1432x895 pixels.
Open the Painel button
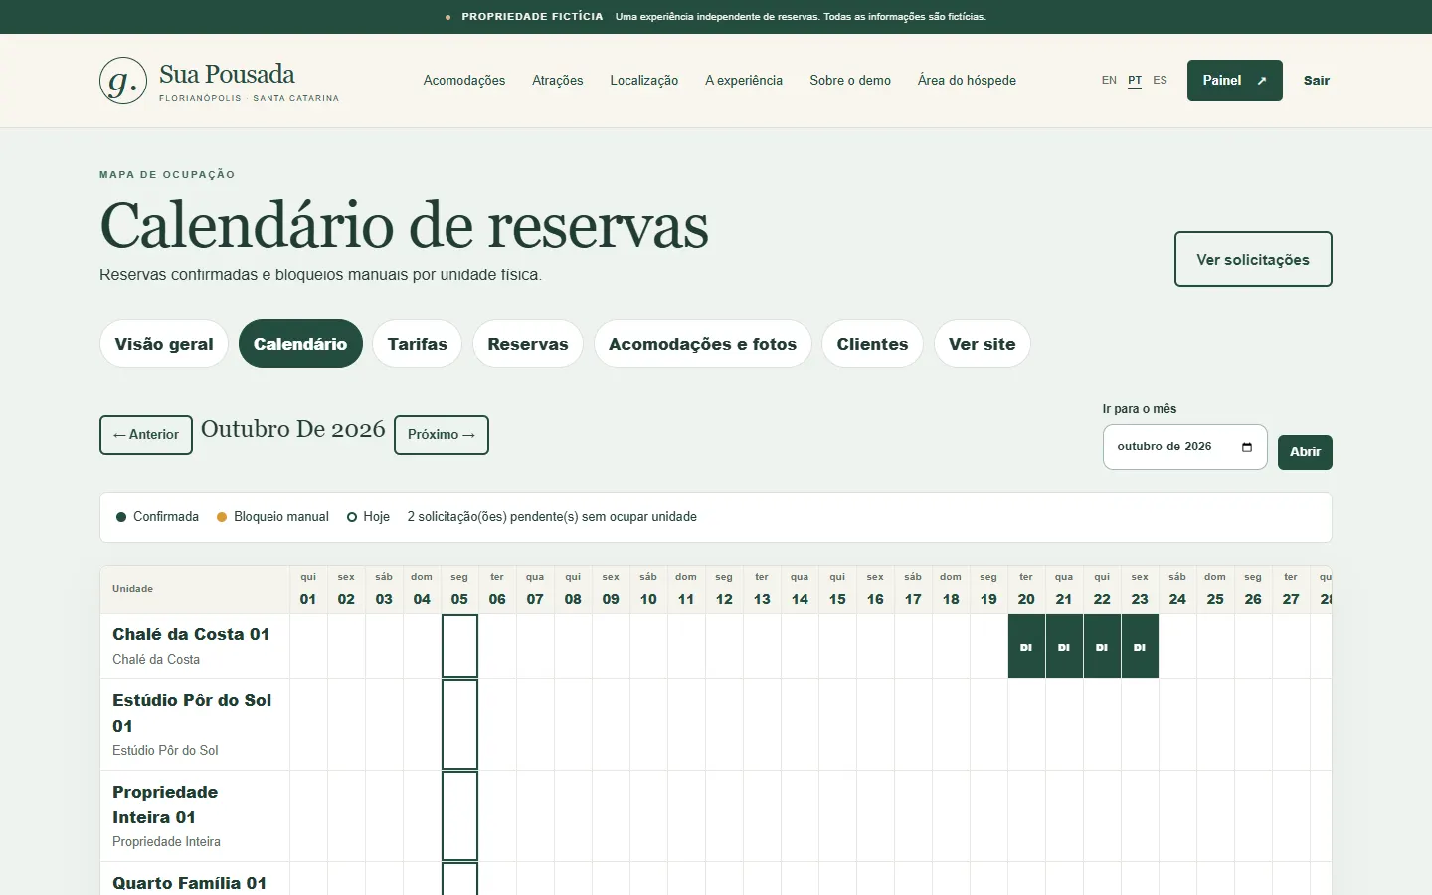[1235, 81]
